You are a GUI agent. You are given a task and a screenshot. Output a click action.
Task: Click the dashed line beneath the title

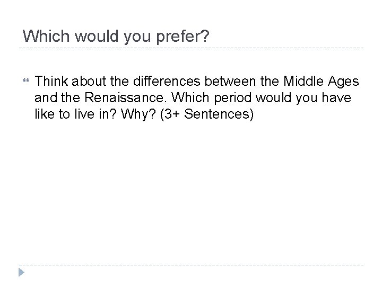click(x=191, y=48)
